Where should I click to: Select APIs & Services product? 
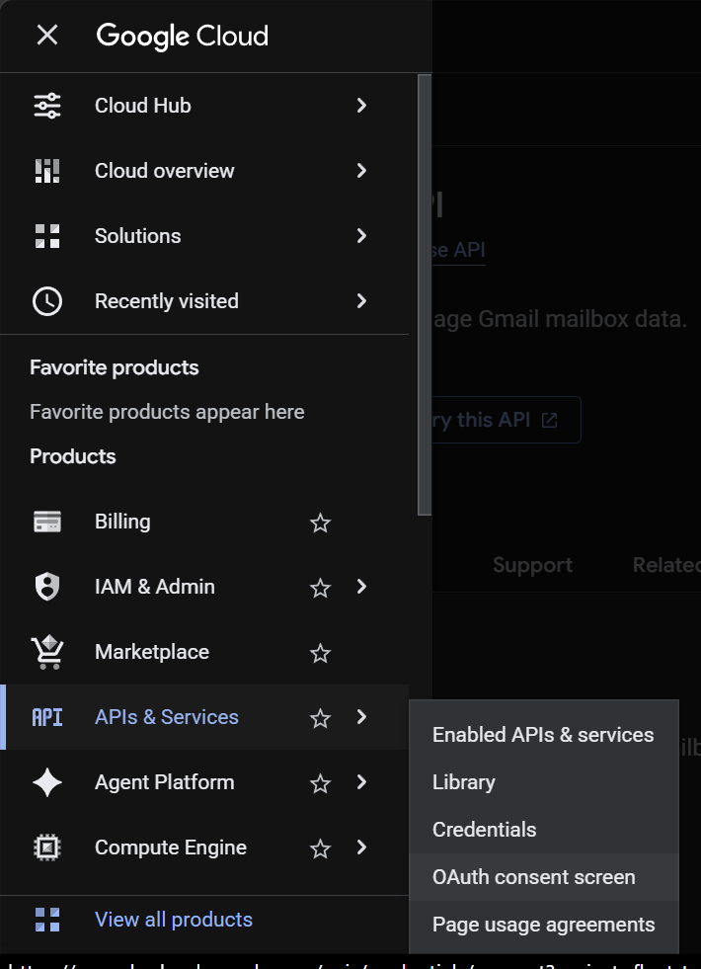(204, 717)
